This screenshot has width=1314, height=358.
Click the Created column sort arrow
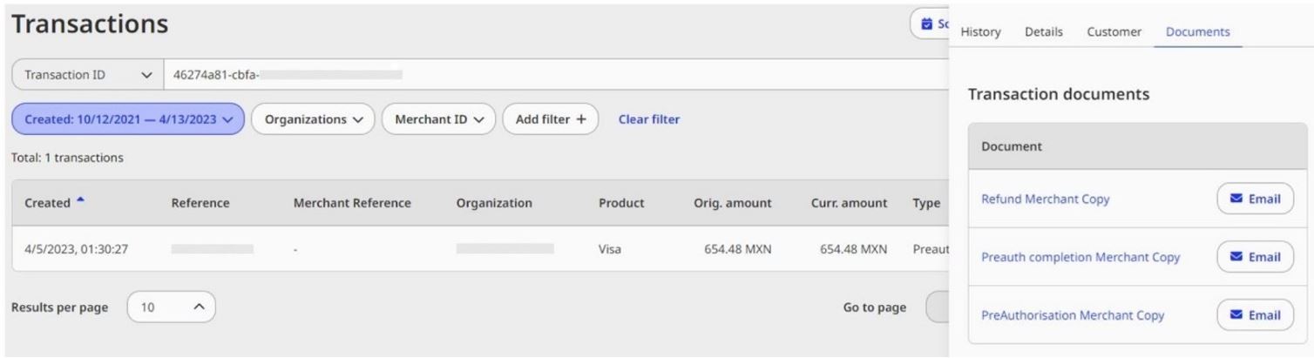(x=82, y=202)
